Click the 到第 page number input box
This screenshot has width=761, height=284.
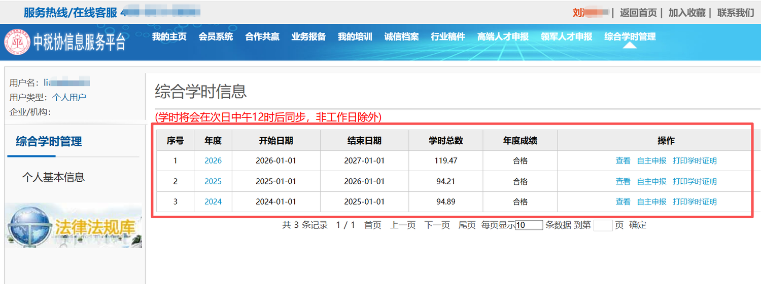603,225
